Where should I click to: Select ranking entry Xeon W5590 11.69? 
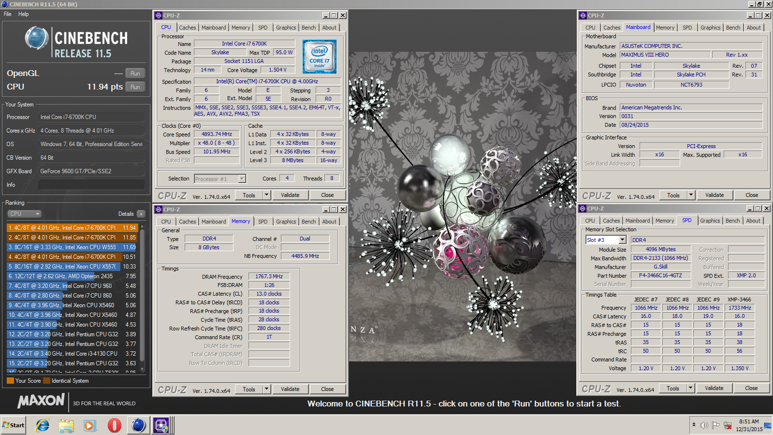point(73,247)
